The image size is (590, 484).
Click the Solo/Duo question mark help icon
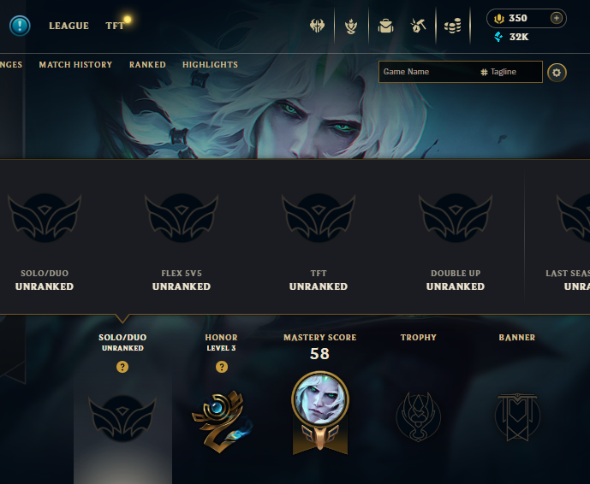[122, 367]
